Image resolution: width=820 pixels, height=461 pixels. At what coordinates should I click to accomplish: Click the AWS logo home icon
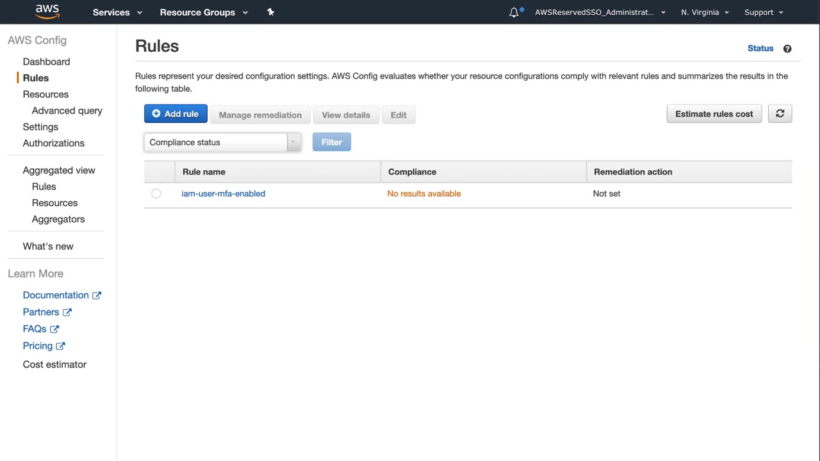coord(47,12)
